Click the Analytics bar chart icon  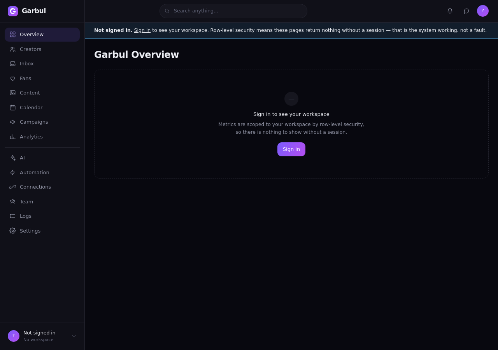pyautogui.click(x=12, y=137)
